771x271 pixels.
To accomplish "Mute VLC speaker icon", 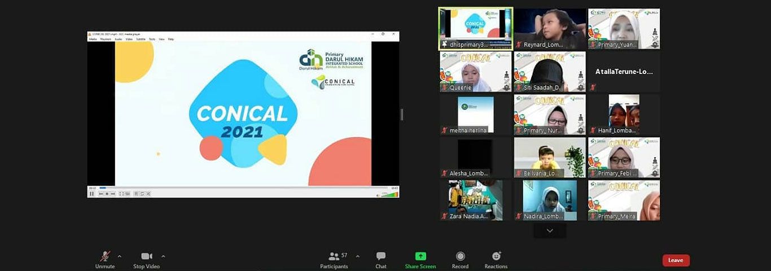I will point(378,194).
